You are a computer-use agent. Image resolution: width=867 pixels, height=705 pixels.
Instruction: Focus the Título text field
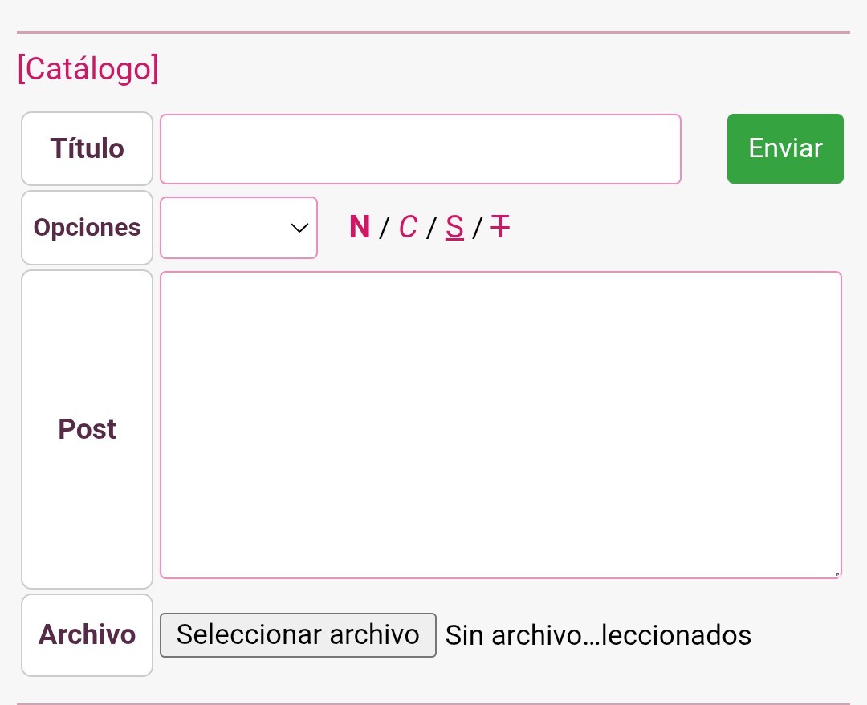421,149
